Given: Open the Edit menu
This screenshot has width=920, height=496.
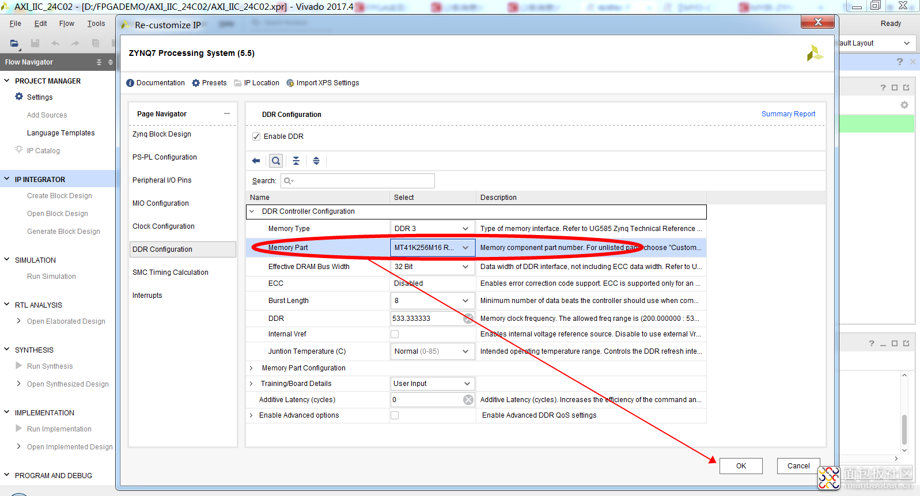Looking at the screenshot, I should 41,24.
